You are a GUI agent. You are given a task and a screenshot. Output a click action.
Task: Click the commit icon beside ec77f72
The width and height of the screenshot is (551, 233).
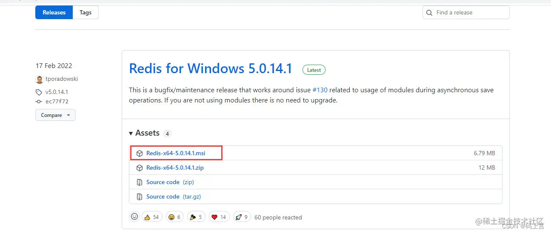[x=39, y=102]
